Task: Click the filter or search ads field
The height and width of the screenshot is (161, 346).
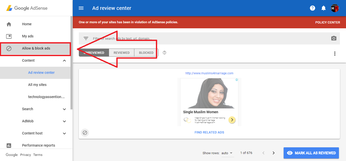Action: [209, 38]
